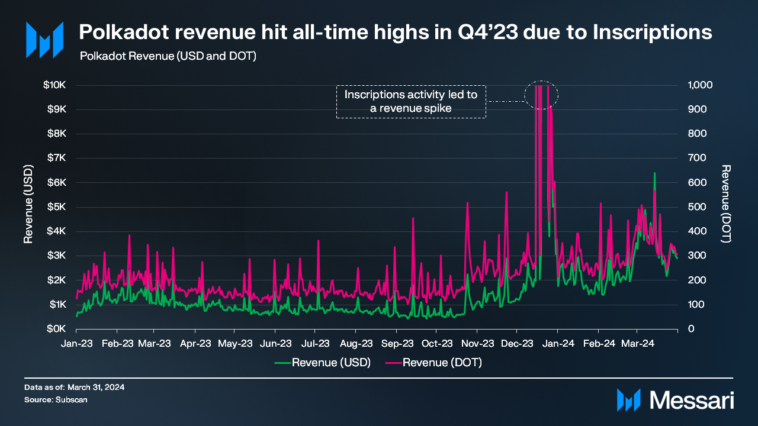Click the $5K label on the left axis

tap(56, 206)
